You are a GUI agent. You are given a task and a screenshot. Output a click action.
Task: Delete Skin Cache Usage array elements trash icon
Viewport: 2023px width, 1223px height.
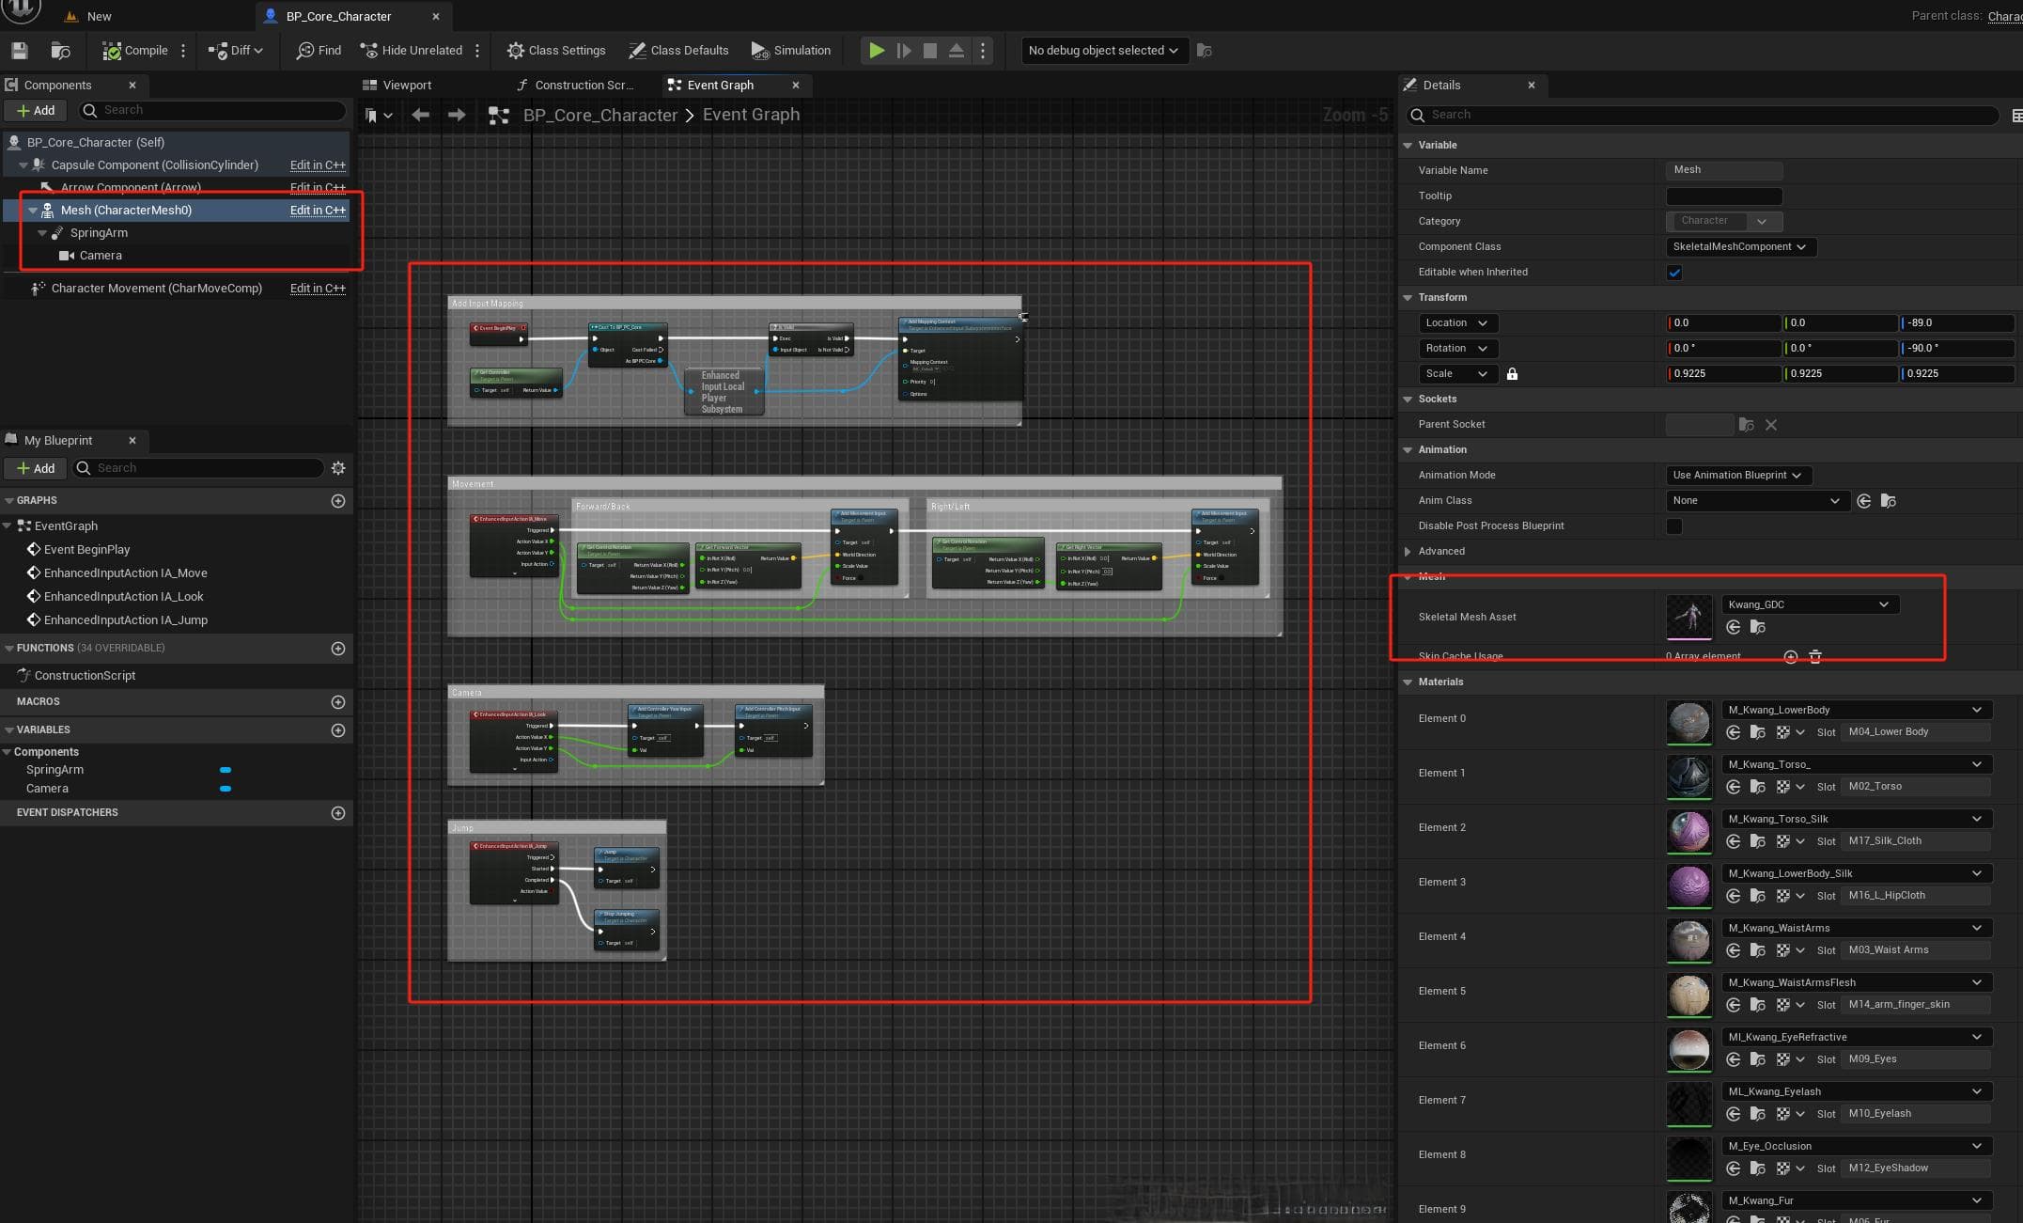coord(1815,657)
